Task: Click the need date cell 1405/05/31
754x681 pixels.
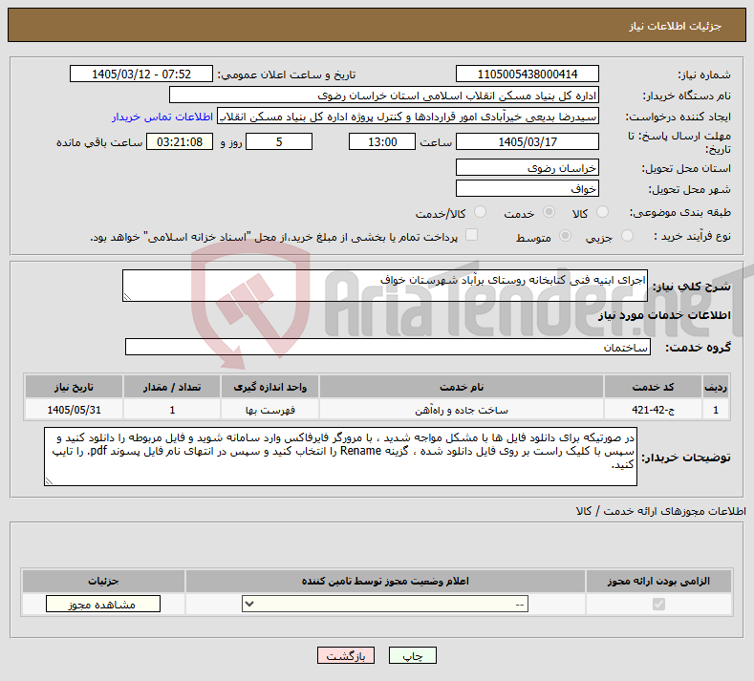Action: pyautogui.click(x=74, y=410)
